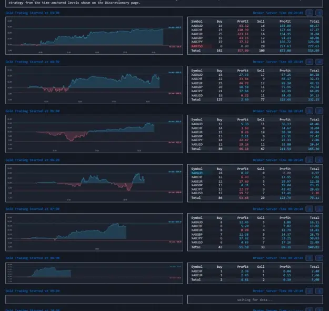Viewport: 329px width, 311px height.
Task: Open the 'Gold Trading Started at 08:00' heading
Action: click(x=33, y=258)
